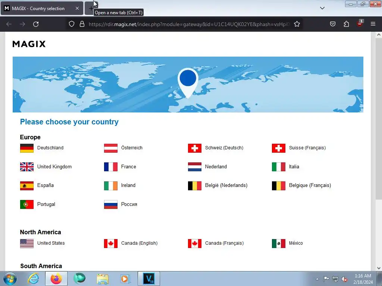Screen dimensions: 382x286
Task: Click the Schweiz (Deutsch) flag icon
Action: point(195,148)
